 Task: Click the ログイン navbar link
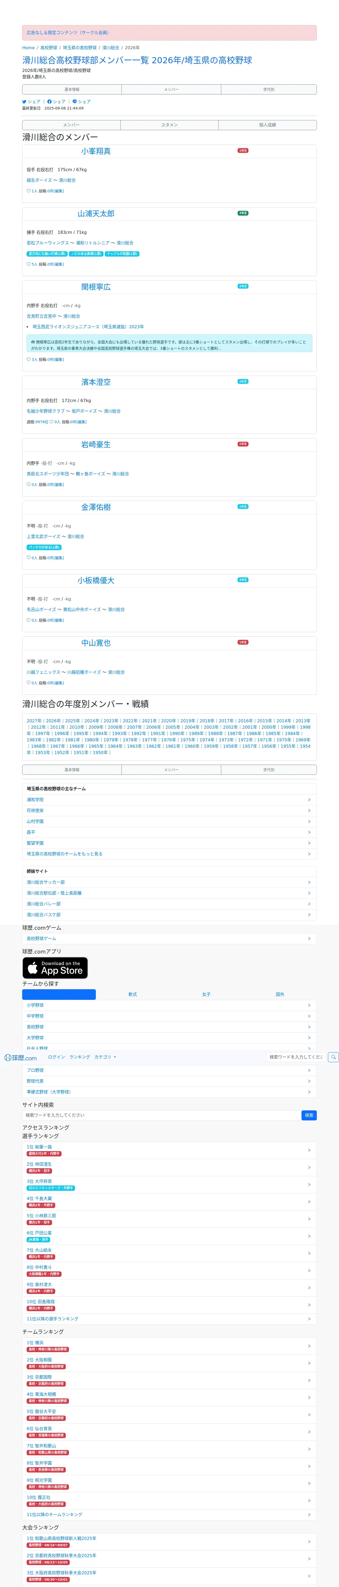(x=56, y=1057)
